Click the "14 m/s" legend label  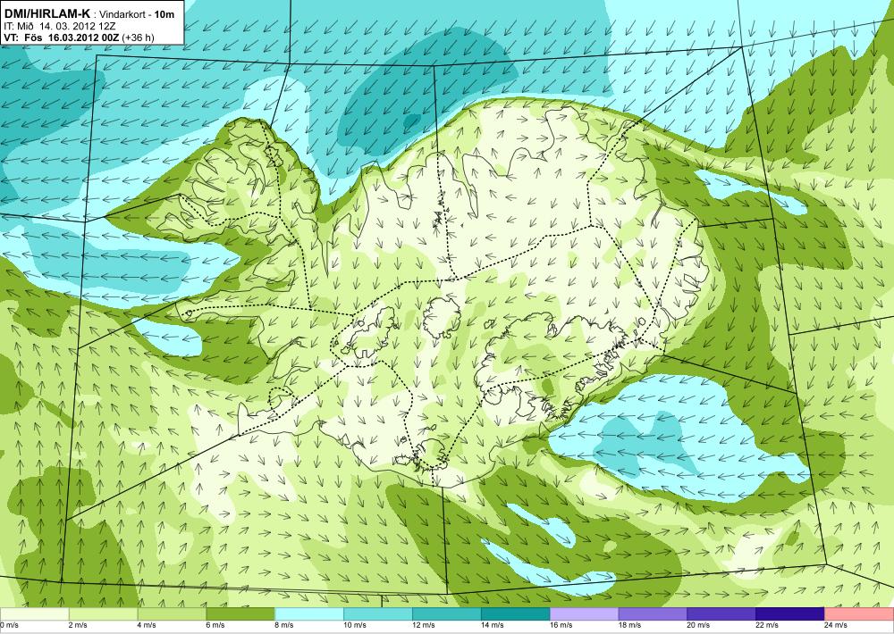[492, 625]
